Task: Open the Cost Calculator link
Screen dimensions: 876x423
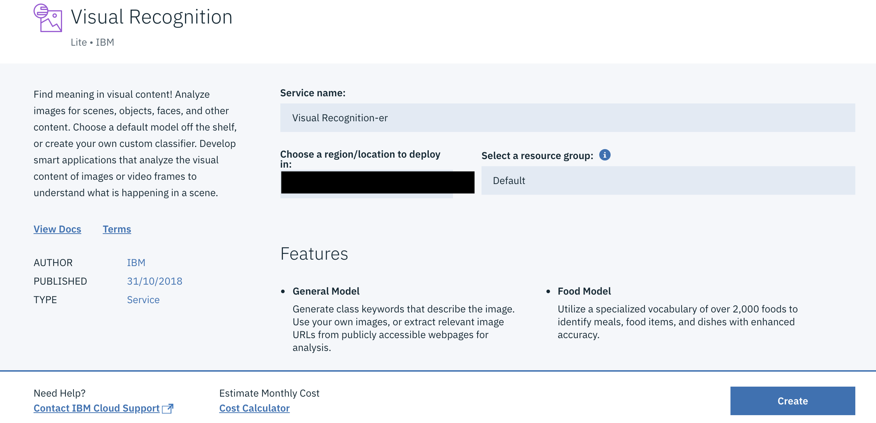Action: (254, 408)
